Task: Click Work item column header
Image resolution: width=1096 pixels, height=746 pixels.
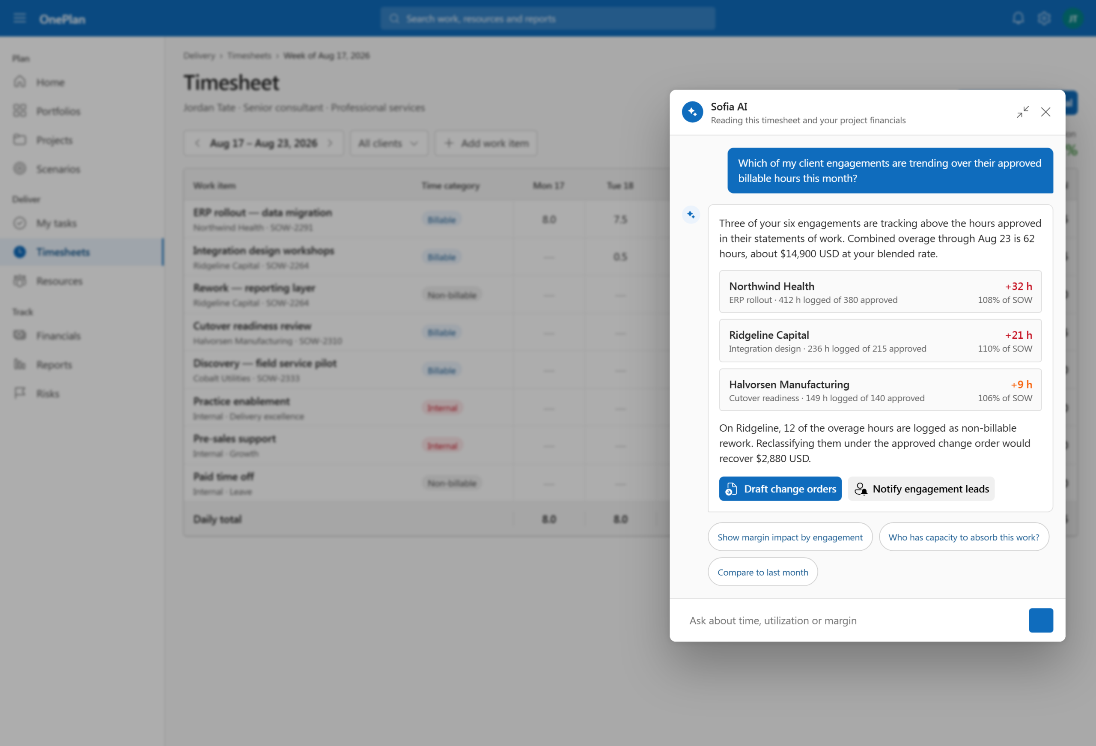Action: [214, 185]
